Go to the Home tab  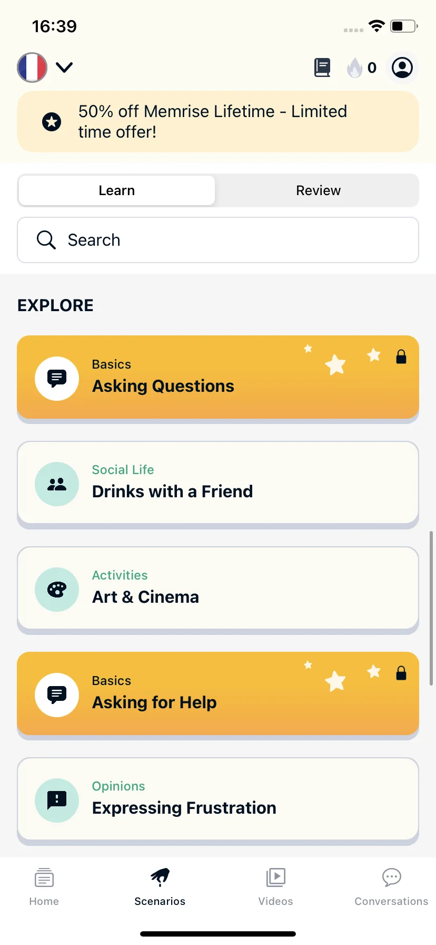tap(44, 887)
